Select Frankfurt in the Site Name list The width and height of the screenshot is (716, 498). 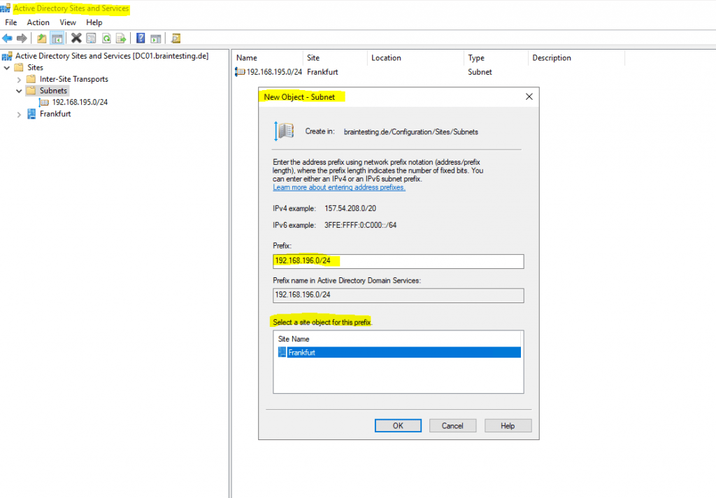tap(399, 352)
